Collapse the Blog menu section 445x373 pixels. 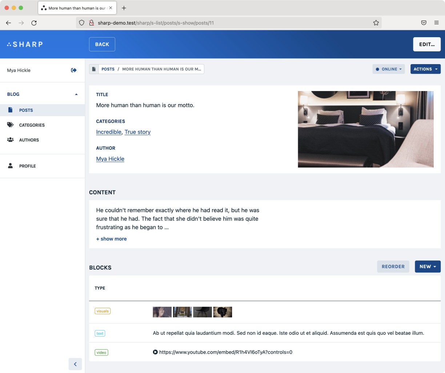[76, 94]
